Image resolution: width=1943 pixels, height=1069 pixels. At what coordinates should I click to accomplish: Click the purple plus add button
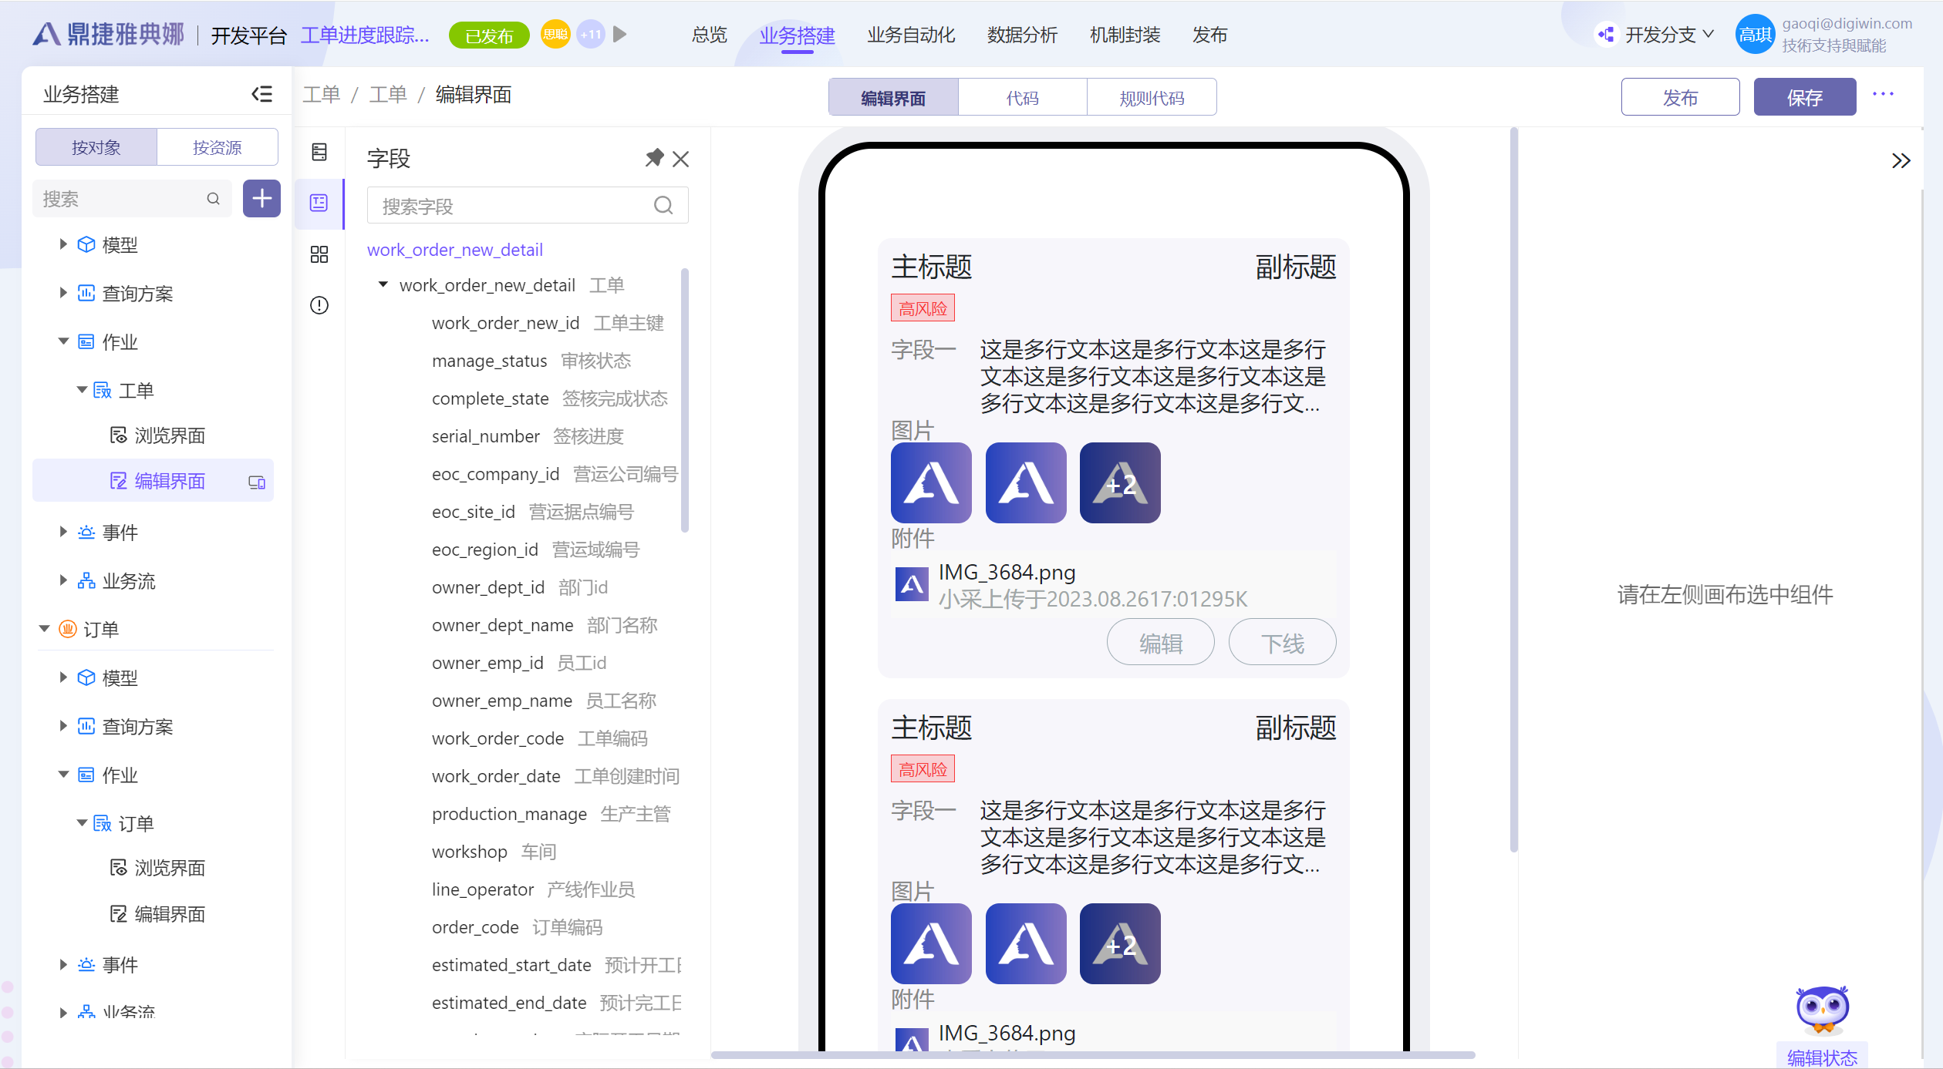(x=261, y=199)
